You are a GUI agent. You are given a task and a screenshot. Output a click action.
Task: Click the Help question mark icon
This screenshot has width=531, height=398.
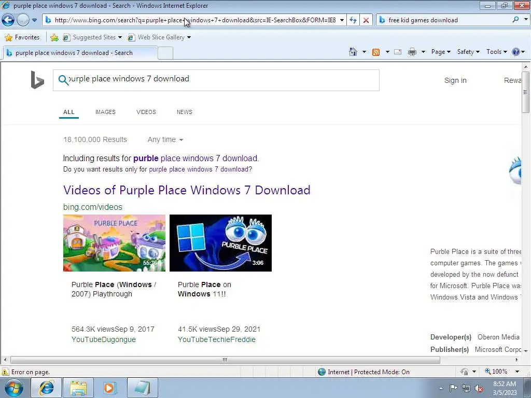516,52
